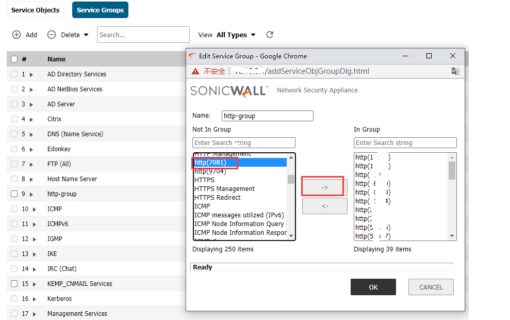Switch to the Service Objects tab

[35, 10]
